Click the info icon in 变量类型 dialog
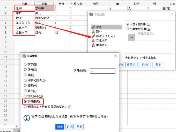Viewport: 176px width, 132px height. pos(27,118)
